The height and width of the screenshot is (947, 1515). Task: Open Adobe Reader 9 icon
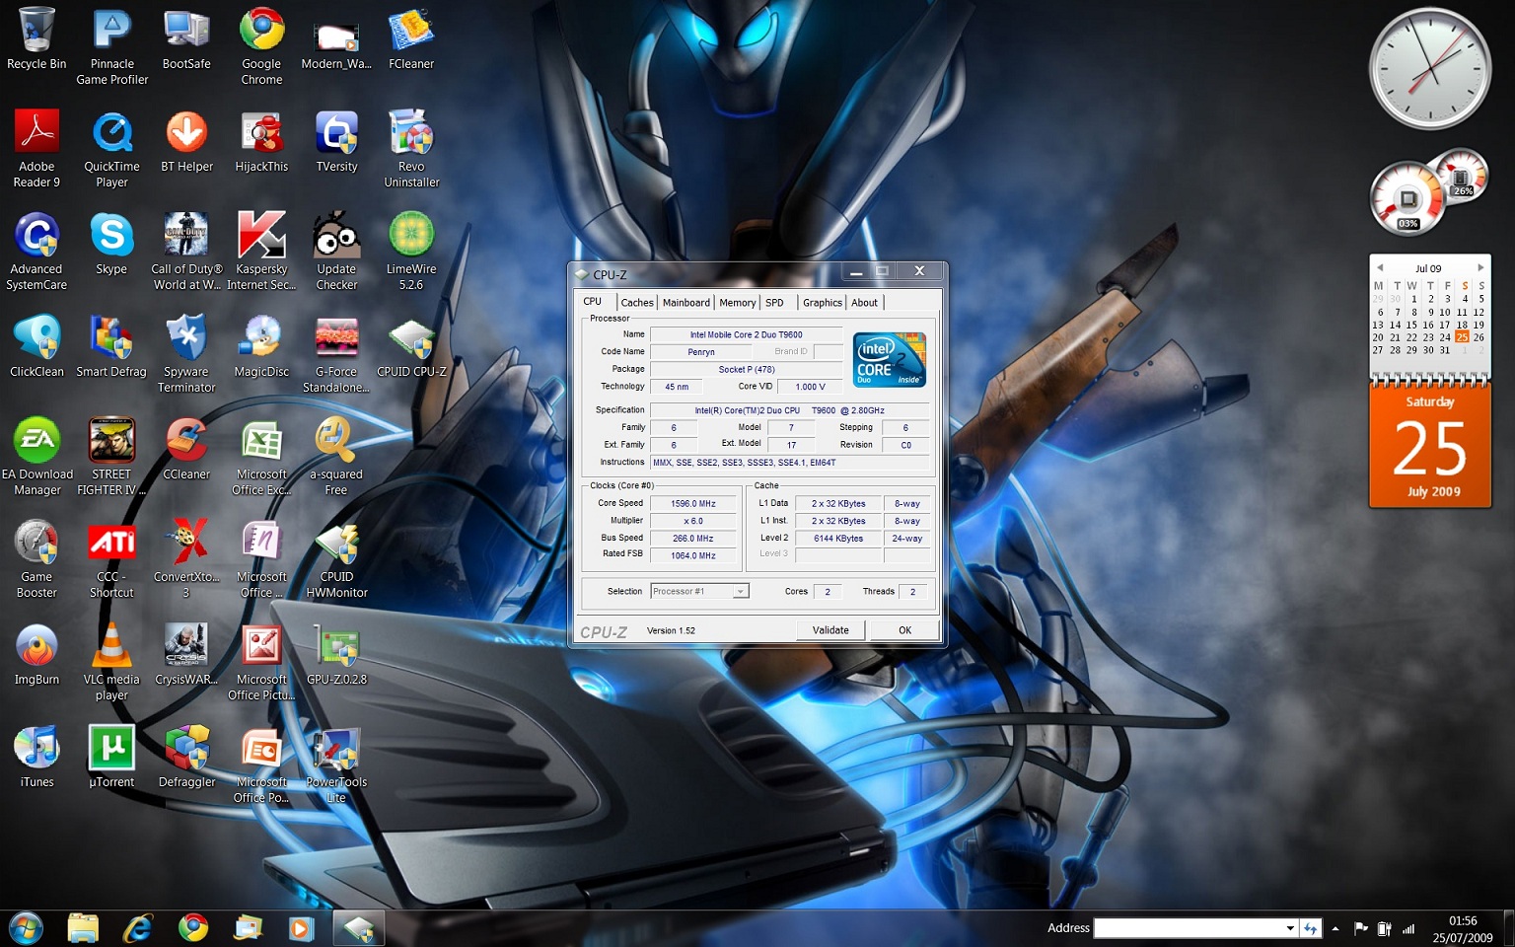[x=36, y=148]
